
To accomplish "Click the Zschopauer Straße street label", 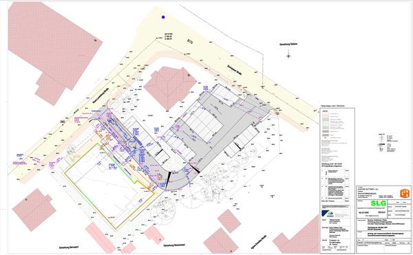I will (235, 70).
